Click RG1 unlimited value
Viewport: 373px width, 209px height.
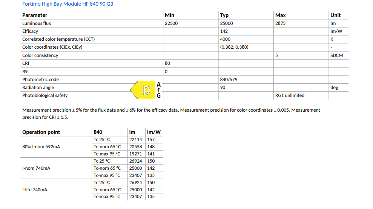290,95
